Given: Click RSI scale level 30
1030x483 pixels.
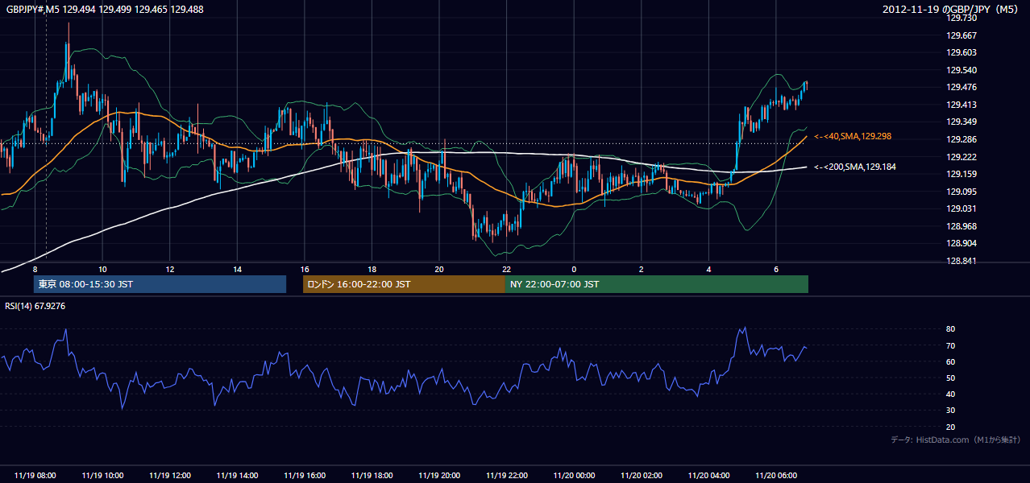Looking at the screenshot, I should (951, 411).
